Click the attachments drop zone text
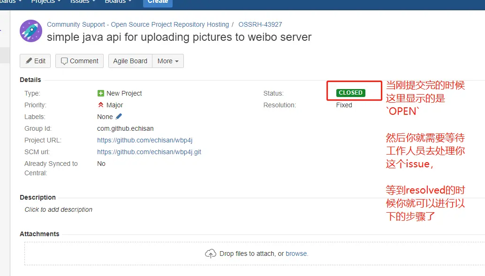485x276 pixels. pos(264,254)
